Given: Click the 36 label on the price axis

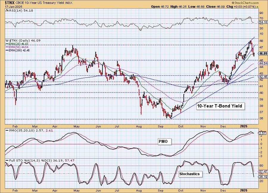Looking at the screenshot, I should pos(261,118).
